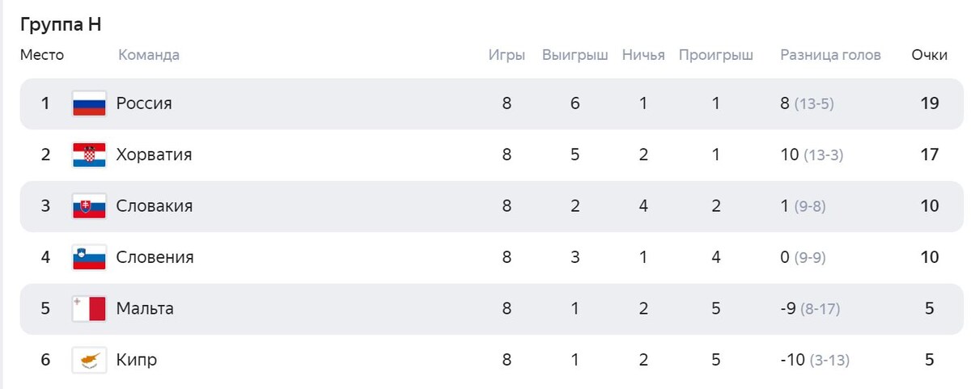Click the Ничья column header
The image size is (971, 389).
point(643,55)
